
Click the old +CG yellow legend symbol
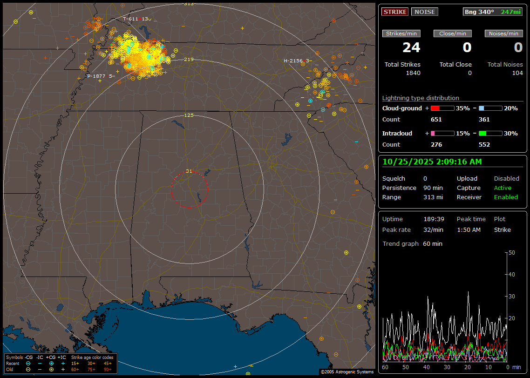tap(51, 369)
